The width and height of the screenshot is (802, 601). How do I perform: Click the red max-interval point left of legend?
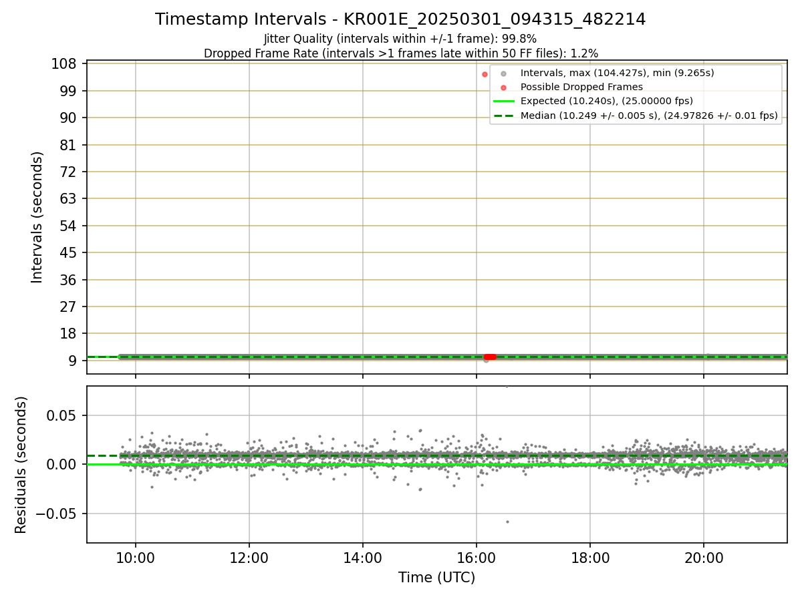(x=485, y=74)
